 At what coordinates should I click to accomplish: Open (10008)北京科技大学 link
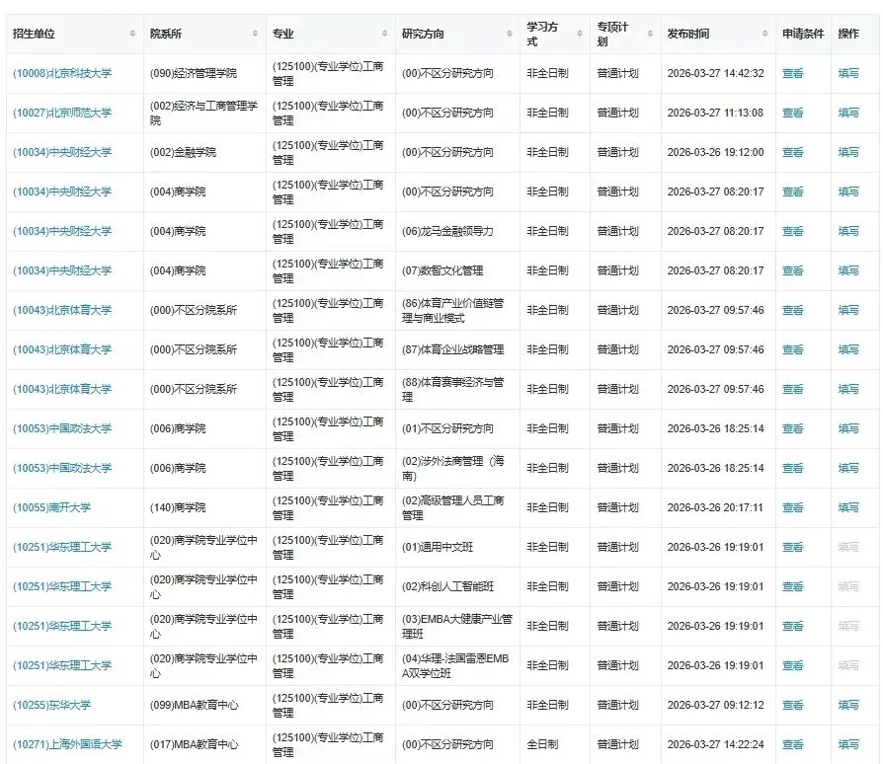[x=62, y=73]
